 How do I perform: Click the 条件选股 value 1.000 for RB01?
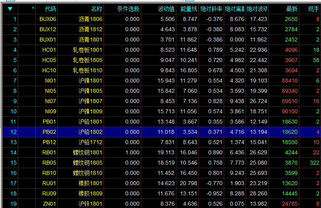pos(132,152)
